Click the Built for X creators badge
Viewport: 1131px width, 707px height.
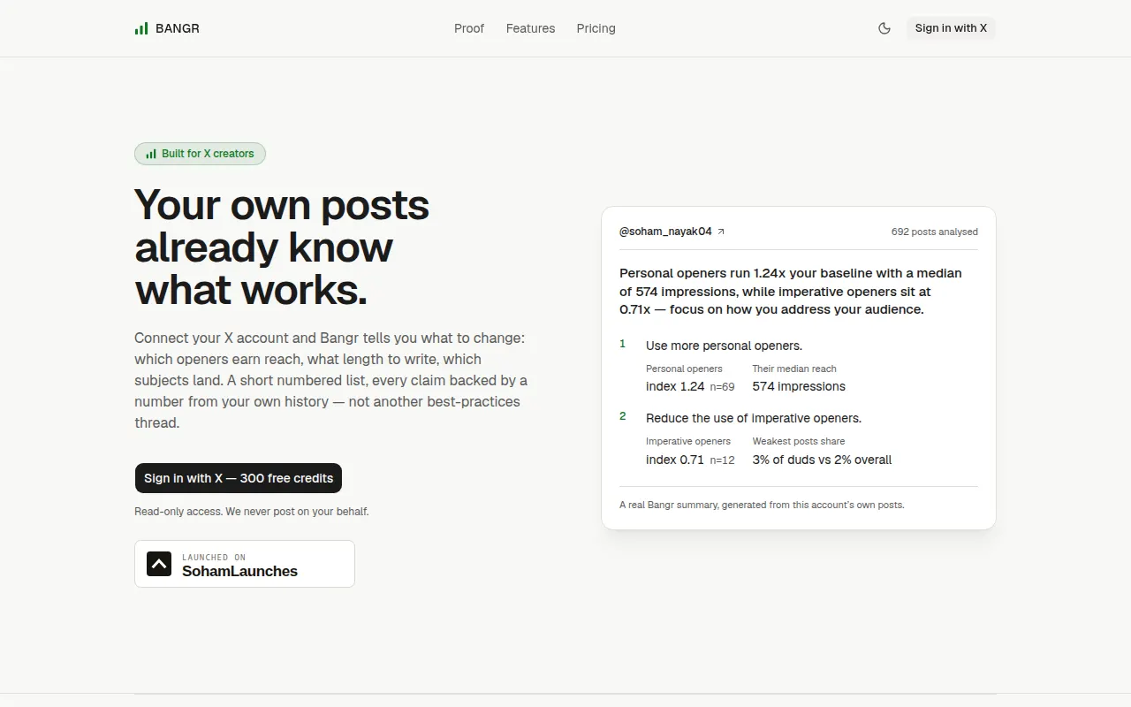click(x=200, y=154)
